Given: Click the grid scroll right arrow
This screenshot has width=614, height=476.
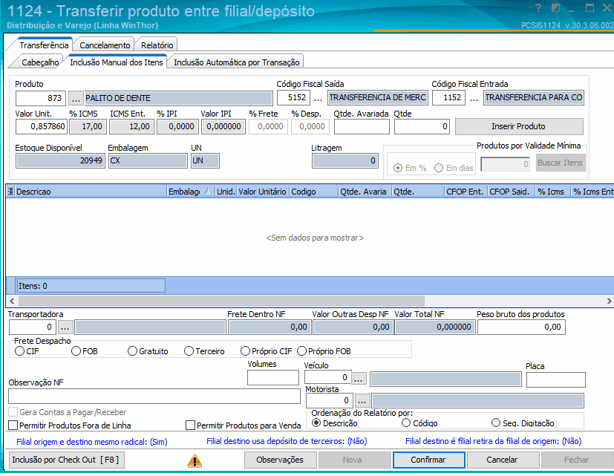Looking at the screenshot, I should [609, 301].
